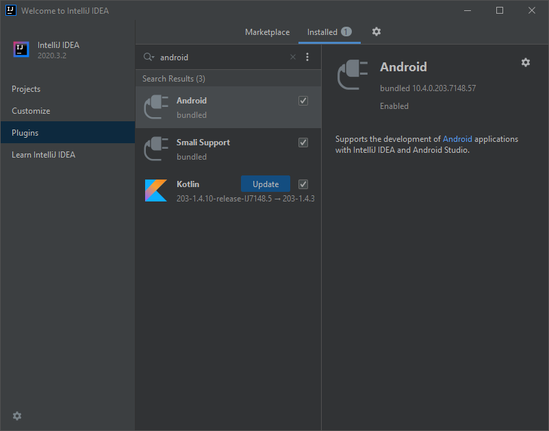Switch to the Marketplace tab
The height and width of the screenshot is (431, 549).
pos(268,32)
